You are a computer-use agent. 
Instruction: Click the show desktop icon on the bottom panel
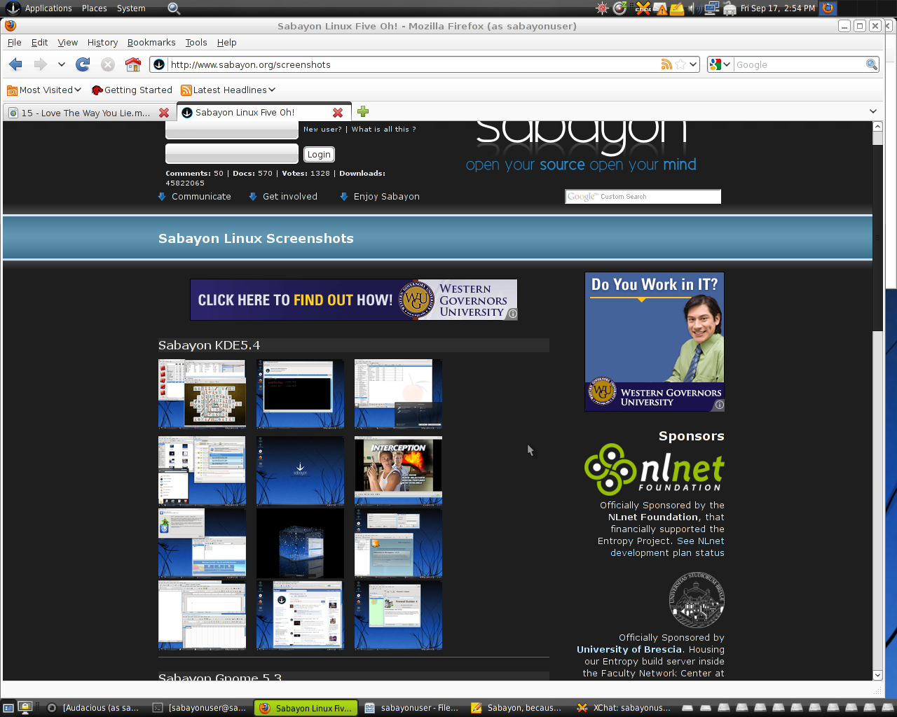coord(9,708)
